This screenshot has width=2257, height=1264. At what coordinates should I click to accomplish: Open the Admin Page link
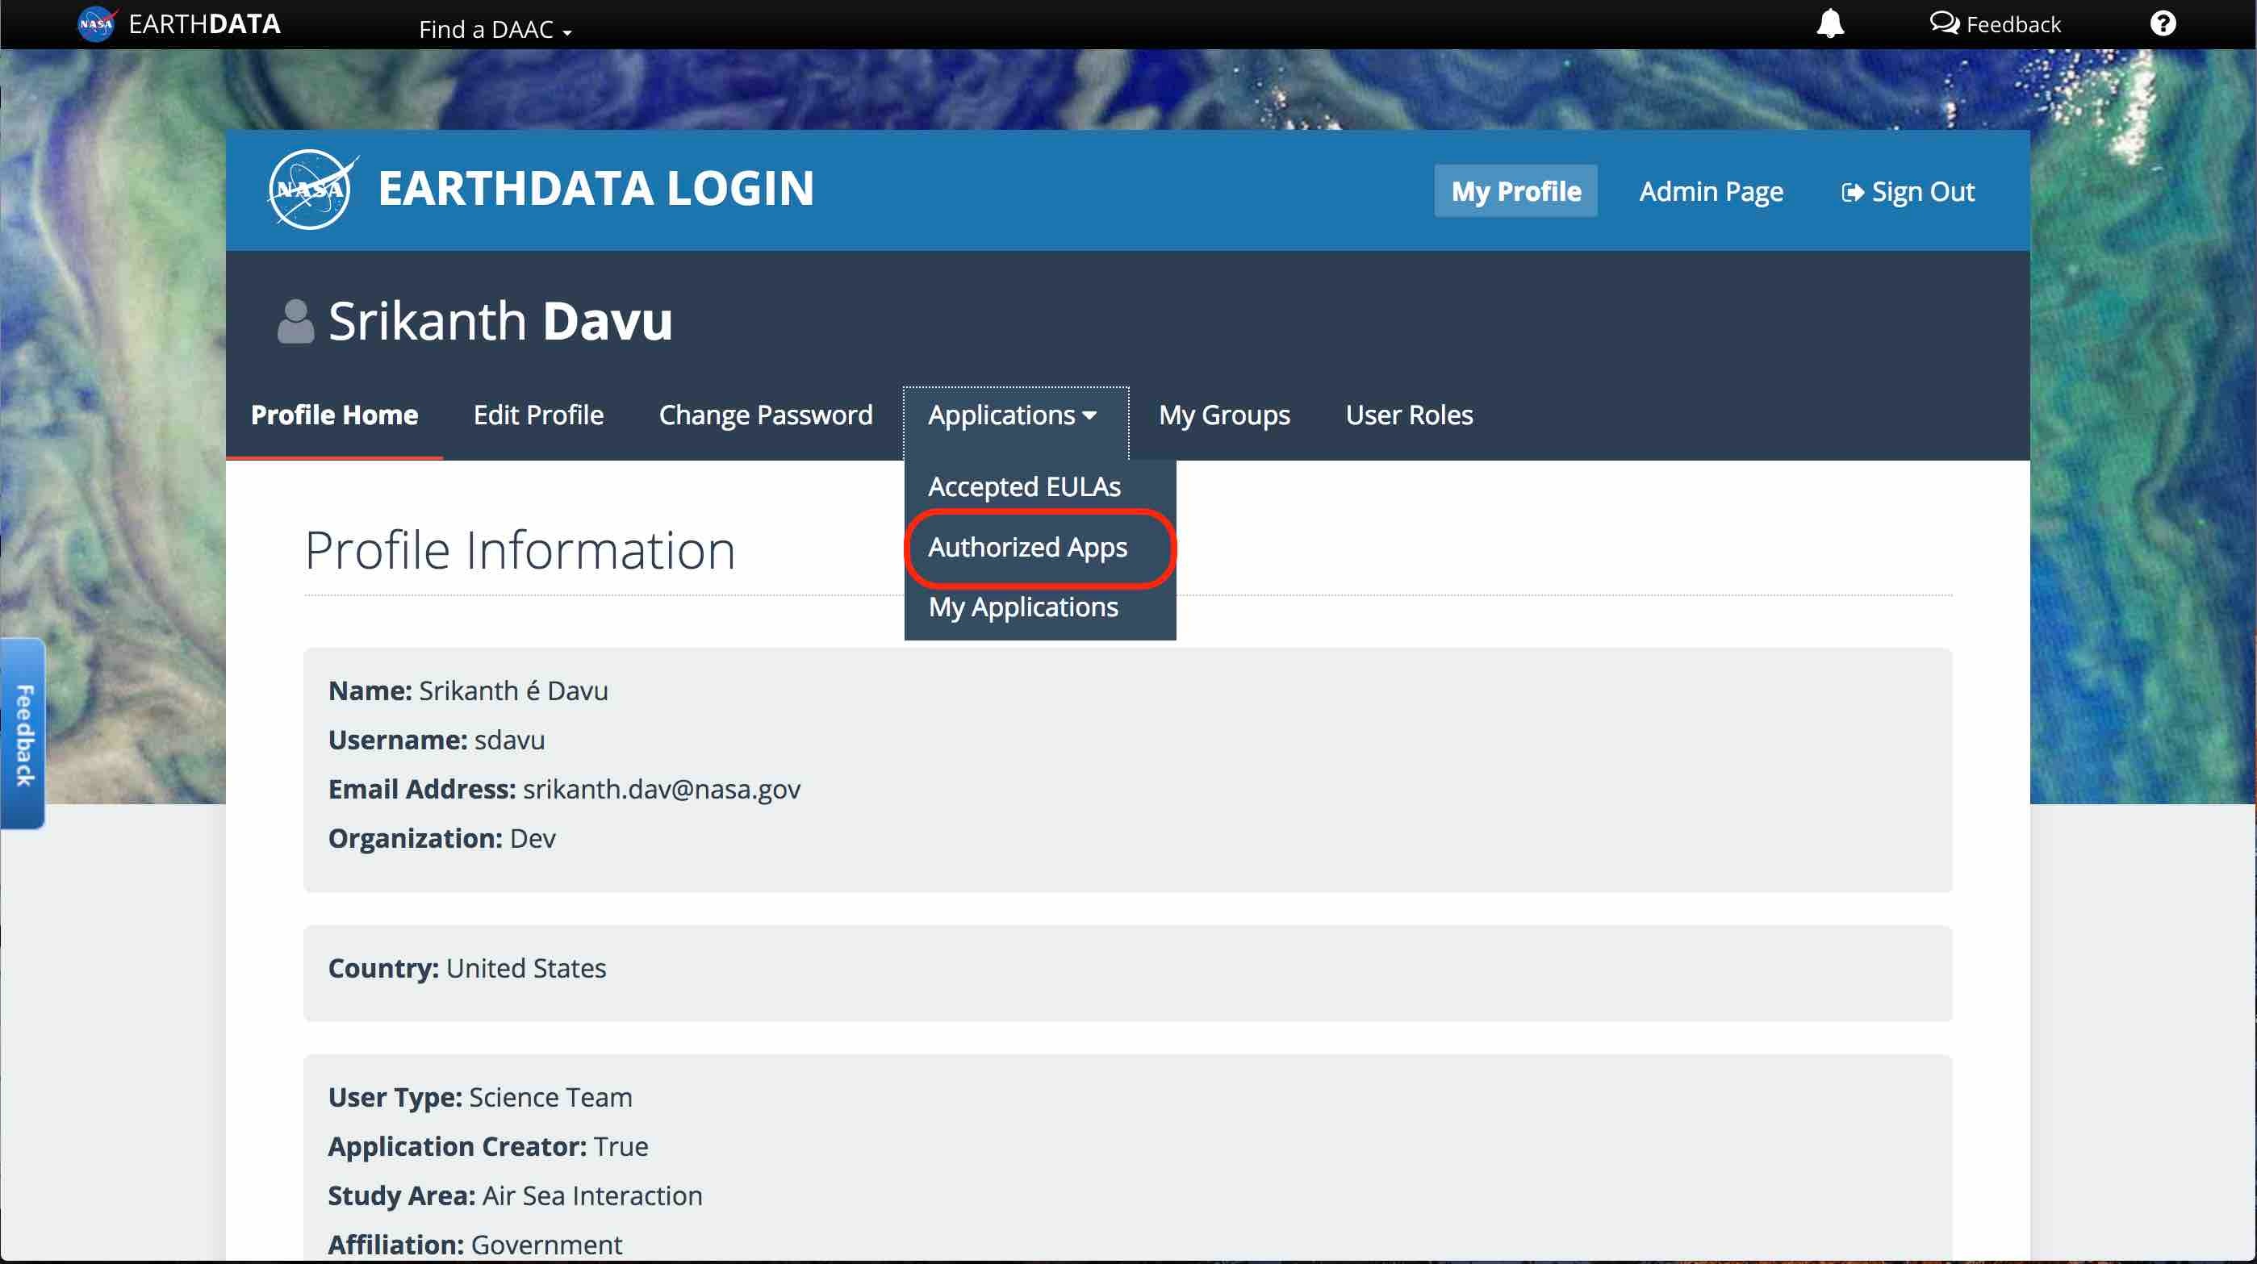1710,191
